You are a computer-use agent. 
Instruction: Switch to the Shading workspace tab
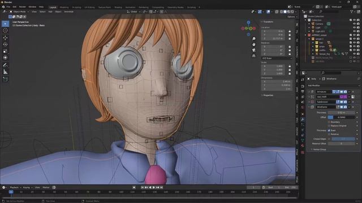(x=118, y=7)
